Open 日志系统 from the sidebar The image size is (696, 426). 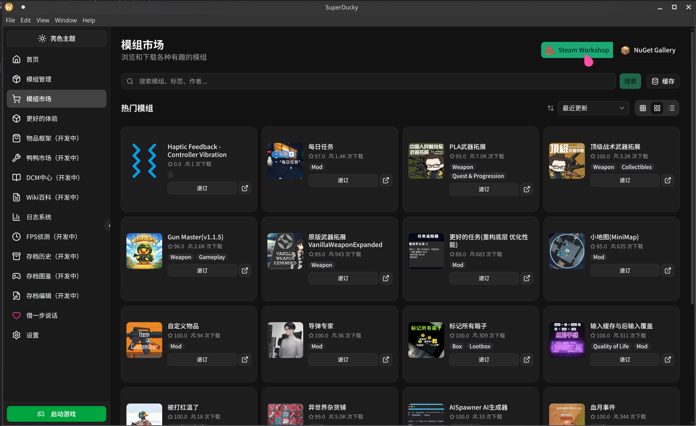coord(39,217)
